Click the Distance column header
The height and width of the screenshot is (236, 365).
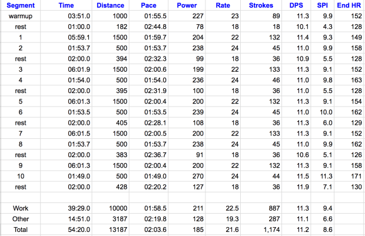(110, 6)
